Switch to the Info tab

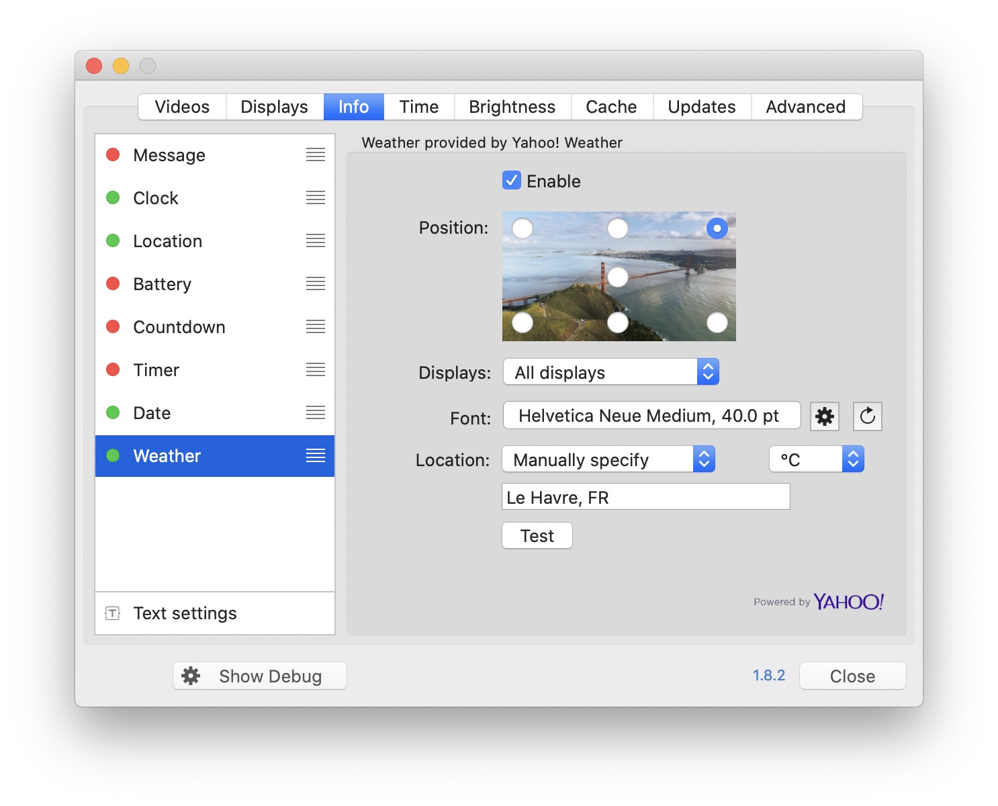pos(354,107)
